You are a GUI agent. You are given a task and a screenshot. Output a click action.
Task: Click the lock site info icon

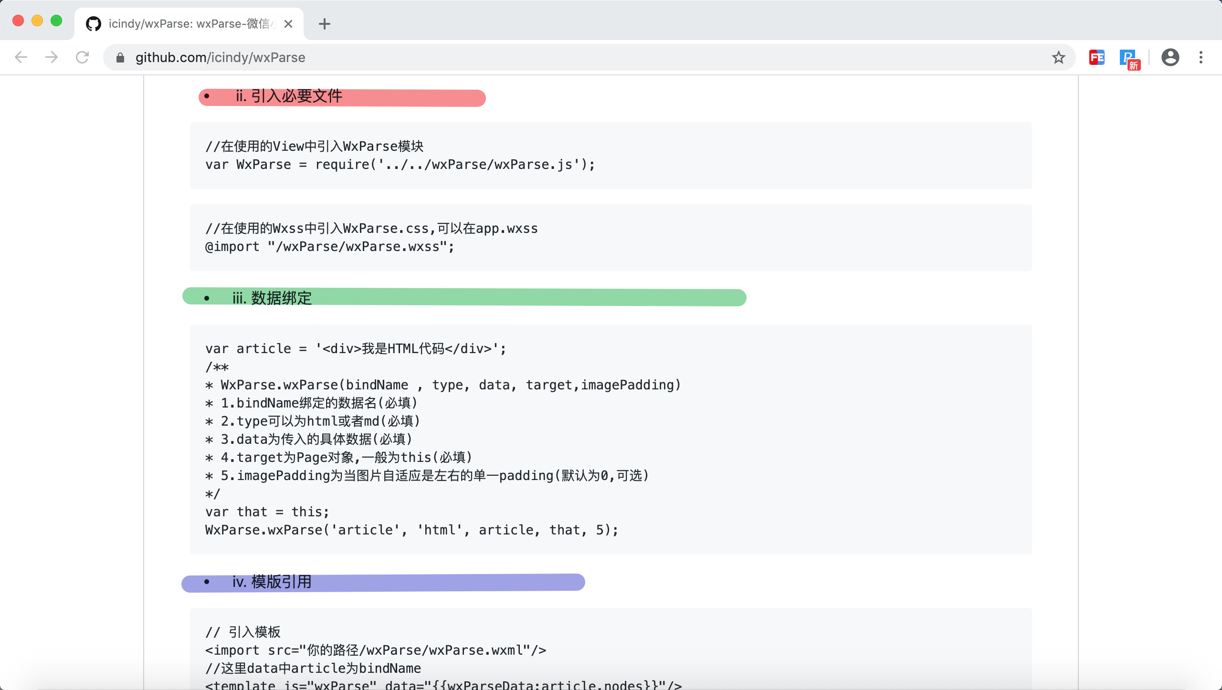pos(120,58)
